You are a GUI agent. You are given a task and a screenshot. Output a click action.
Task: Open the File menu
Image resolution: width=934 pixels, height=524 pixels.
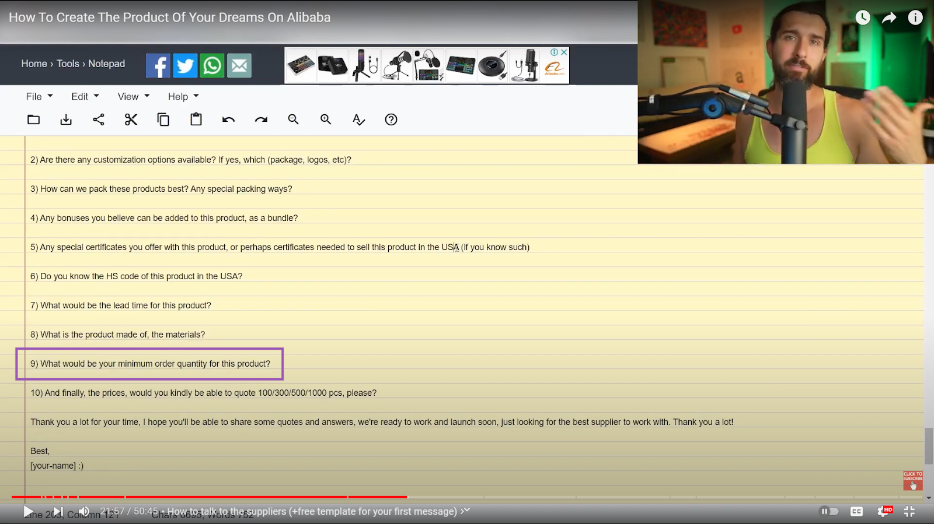[39, 96]
